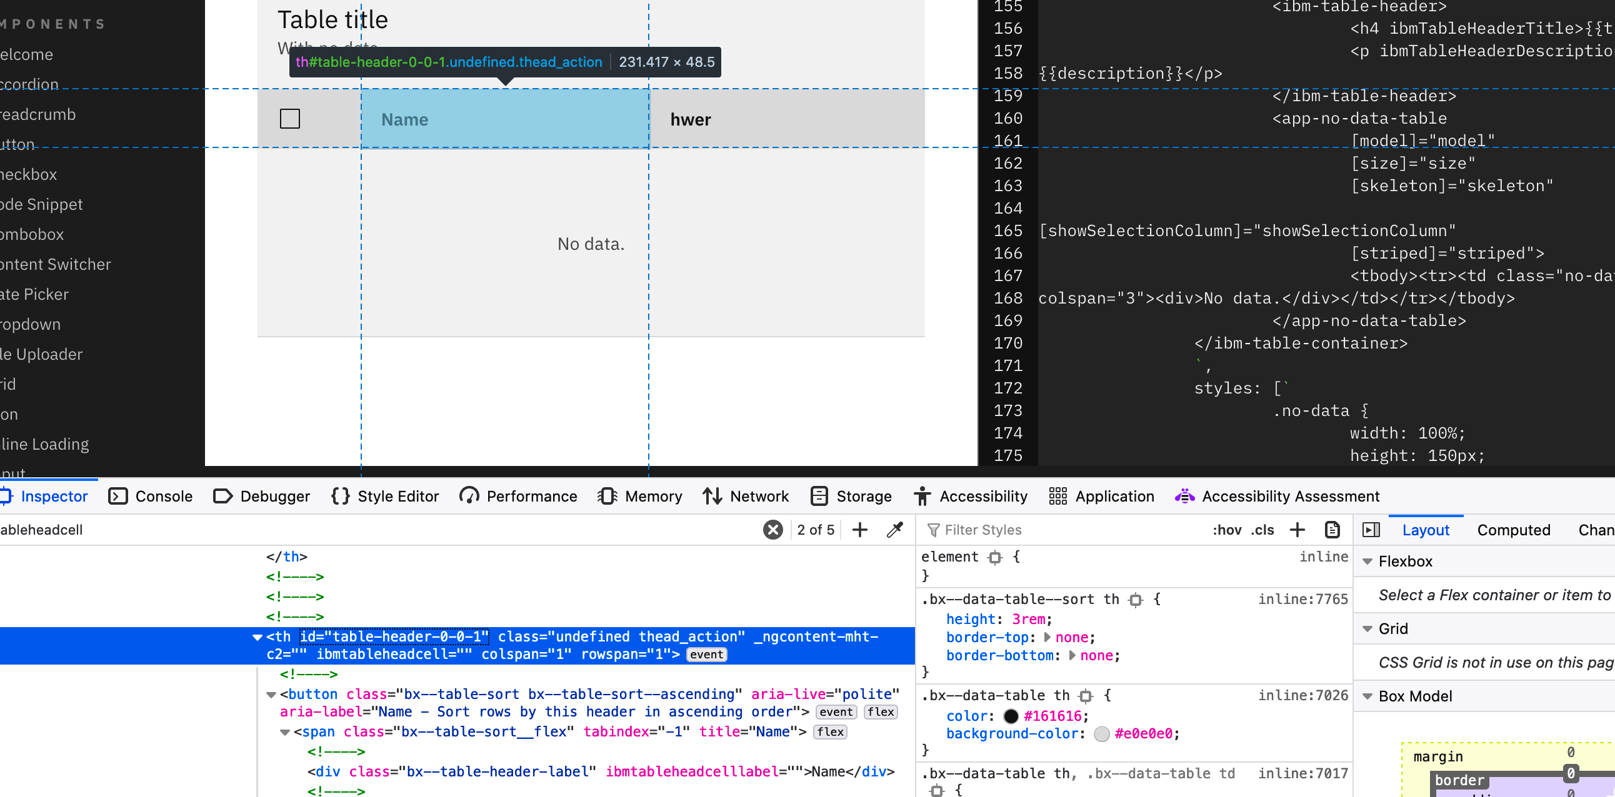Highlight elements matching .bx--data-table th
This screenshot has width=1615, height=797.
pyautogui.click(x=1085, y=696)
